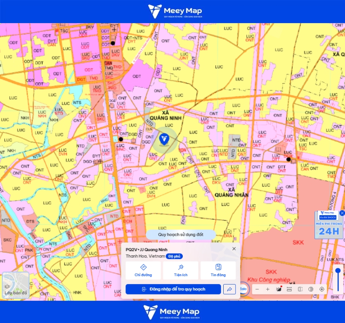This screenshot has width=345, height=323.
Task: Zoom in using the plus button
Action: (267, 289)
